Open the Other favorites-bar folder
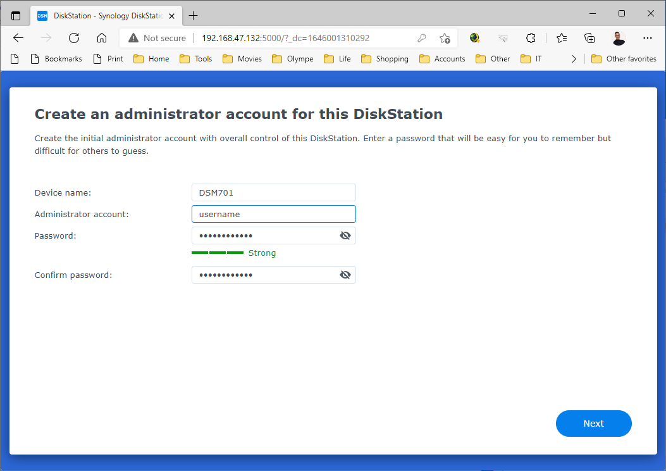This screenshot has height=471, width=666. coord(493,59)
